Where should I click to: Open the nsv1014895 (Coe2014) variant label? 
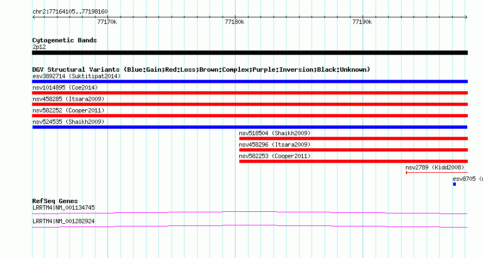65,87
